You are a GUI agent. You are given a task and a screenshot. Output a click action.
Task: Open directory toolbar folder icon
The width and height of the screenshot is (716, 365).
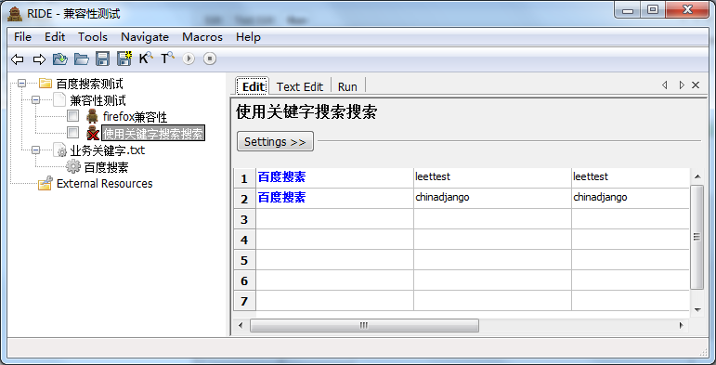click(x=82, y=59)
